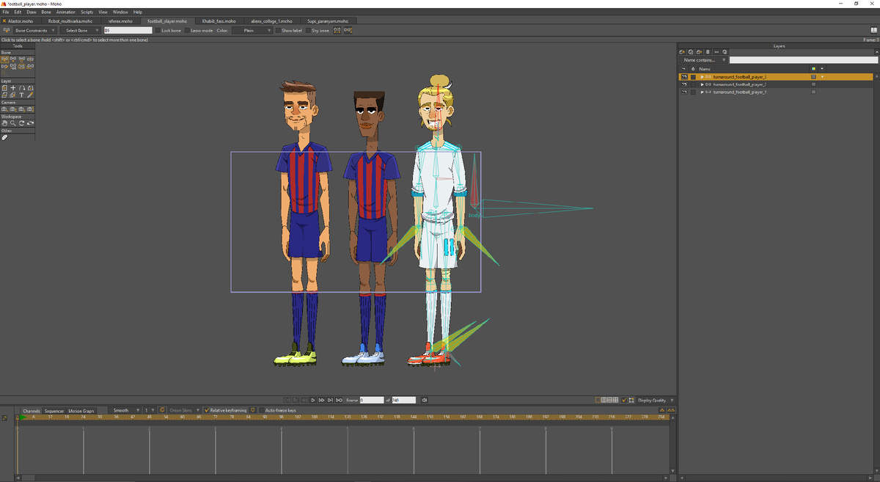880x482 pixels.
Task: Open the Display Quality options
Action: 655,400
